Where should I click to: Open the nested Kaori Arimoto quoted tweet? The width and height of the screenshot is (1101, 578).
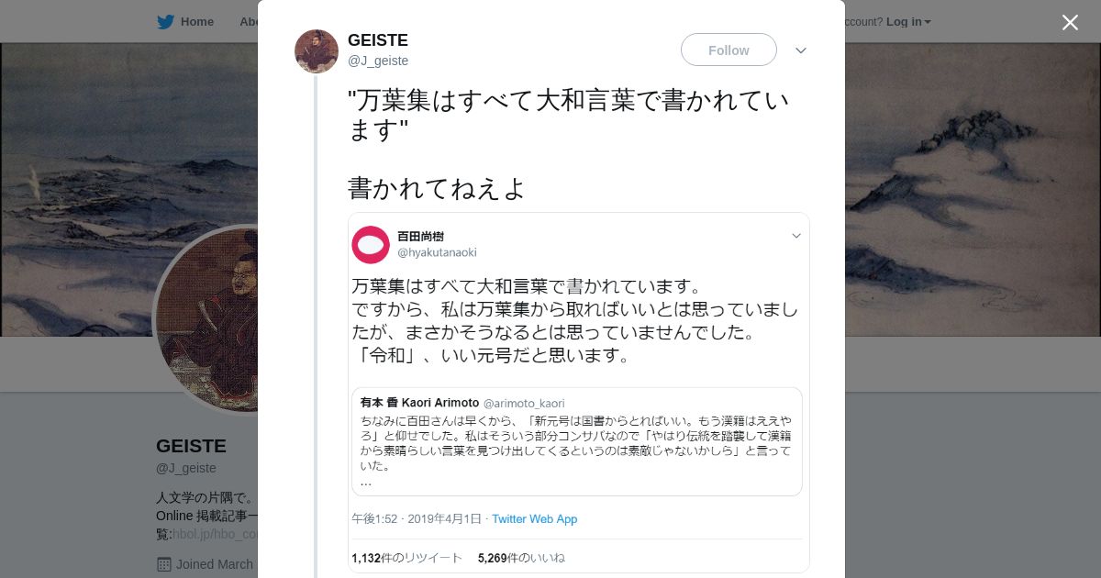pos(576,440)
